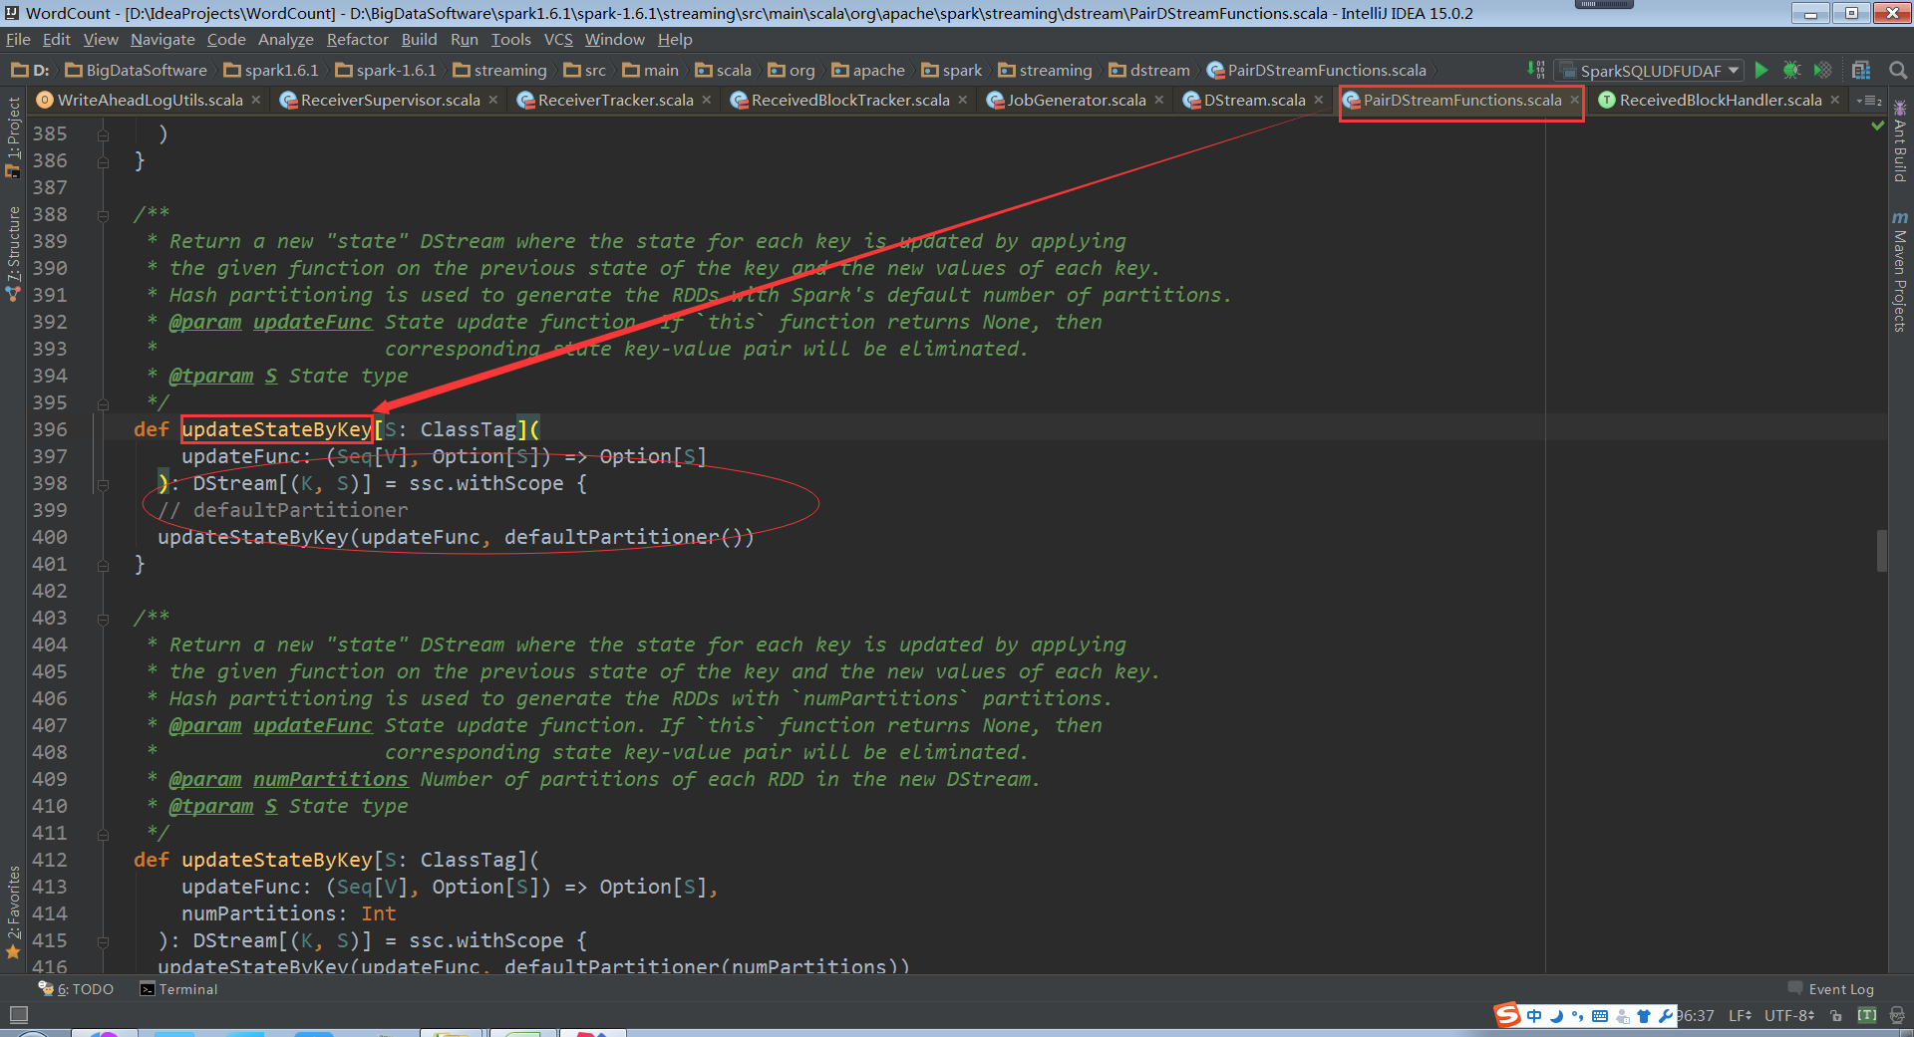
Task: Open Search Everywhere magnifier
Action: point(1898,70)
